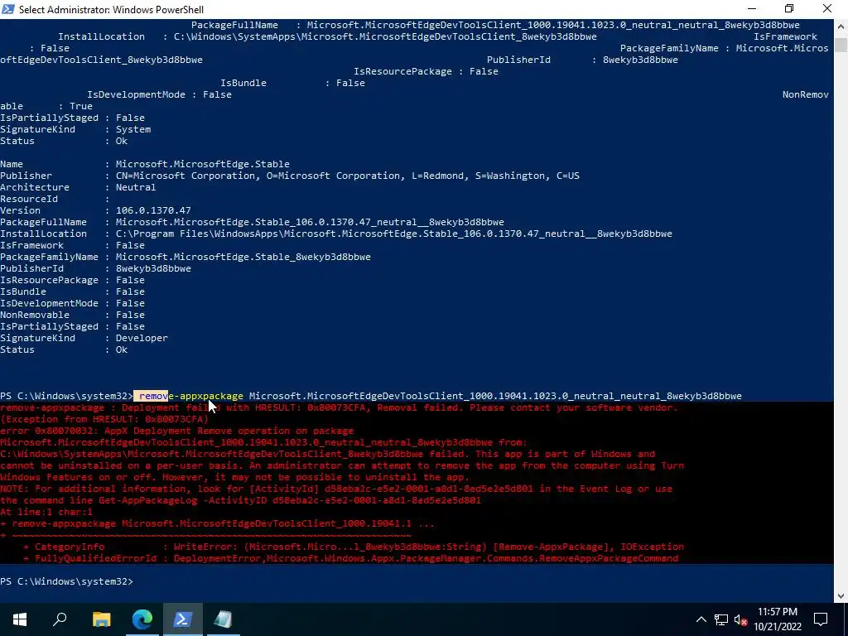Open File Explorer from taskbar
848x636 pixels.
(x=101, y=619)
